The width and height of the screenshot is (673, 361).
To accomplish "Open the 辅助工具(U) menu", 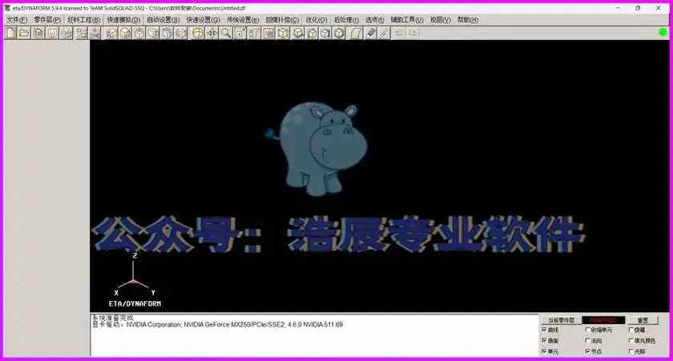I will (407, 20).
